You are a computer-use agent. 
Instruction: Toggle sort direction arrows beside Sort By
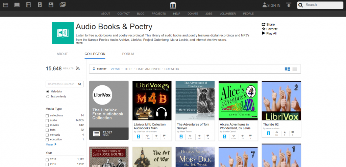(x=94, y=69)
